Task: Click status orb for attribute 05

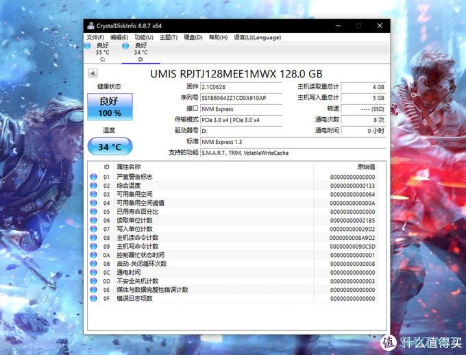Action: click(x=94, y=212)
